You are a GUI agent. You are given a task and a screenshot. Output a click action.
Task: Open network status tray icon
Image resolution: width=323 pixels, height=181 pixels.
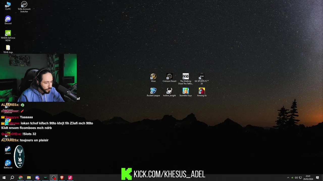tap(300, 178)
